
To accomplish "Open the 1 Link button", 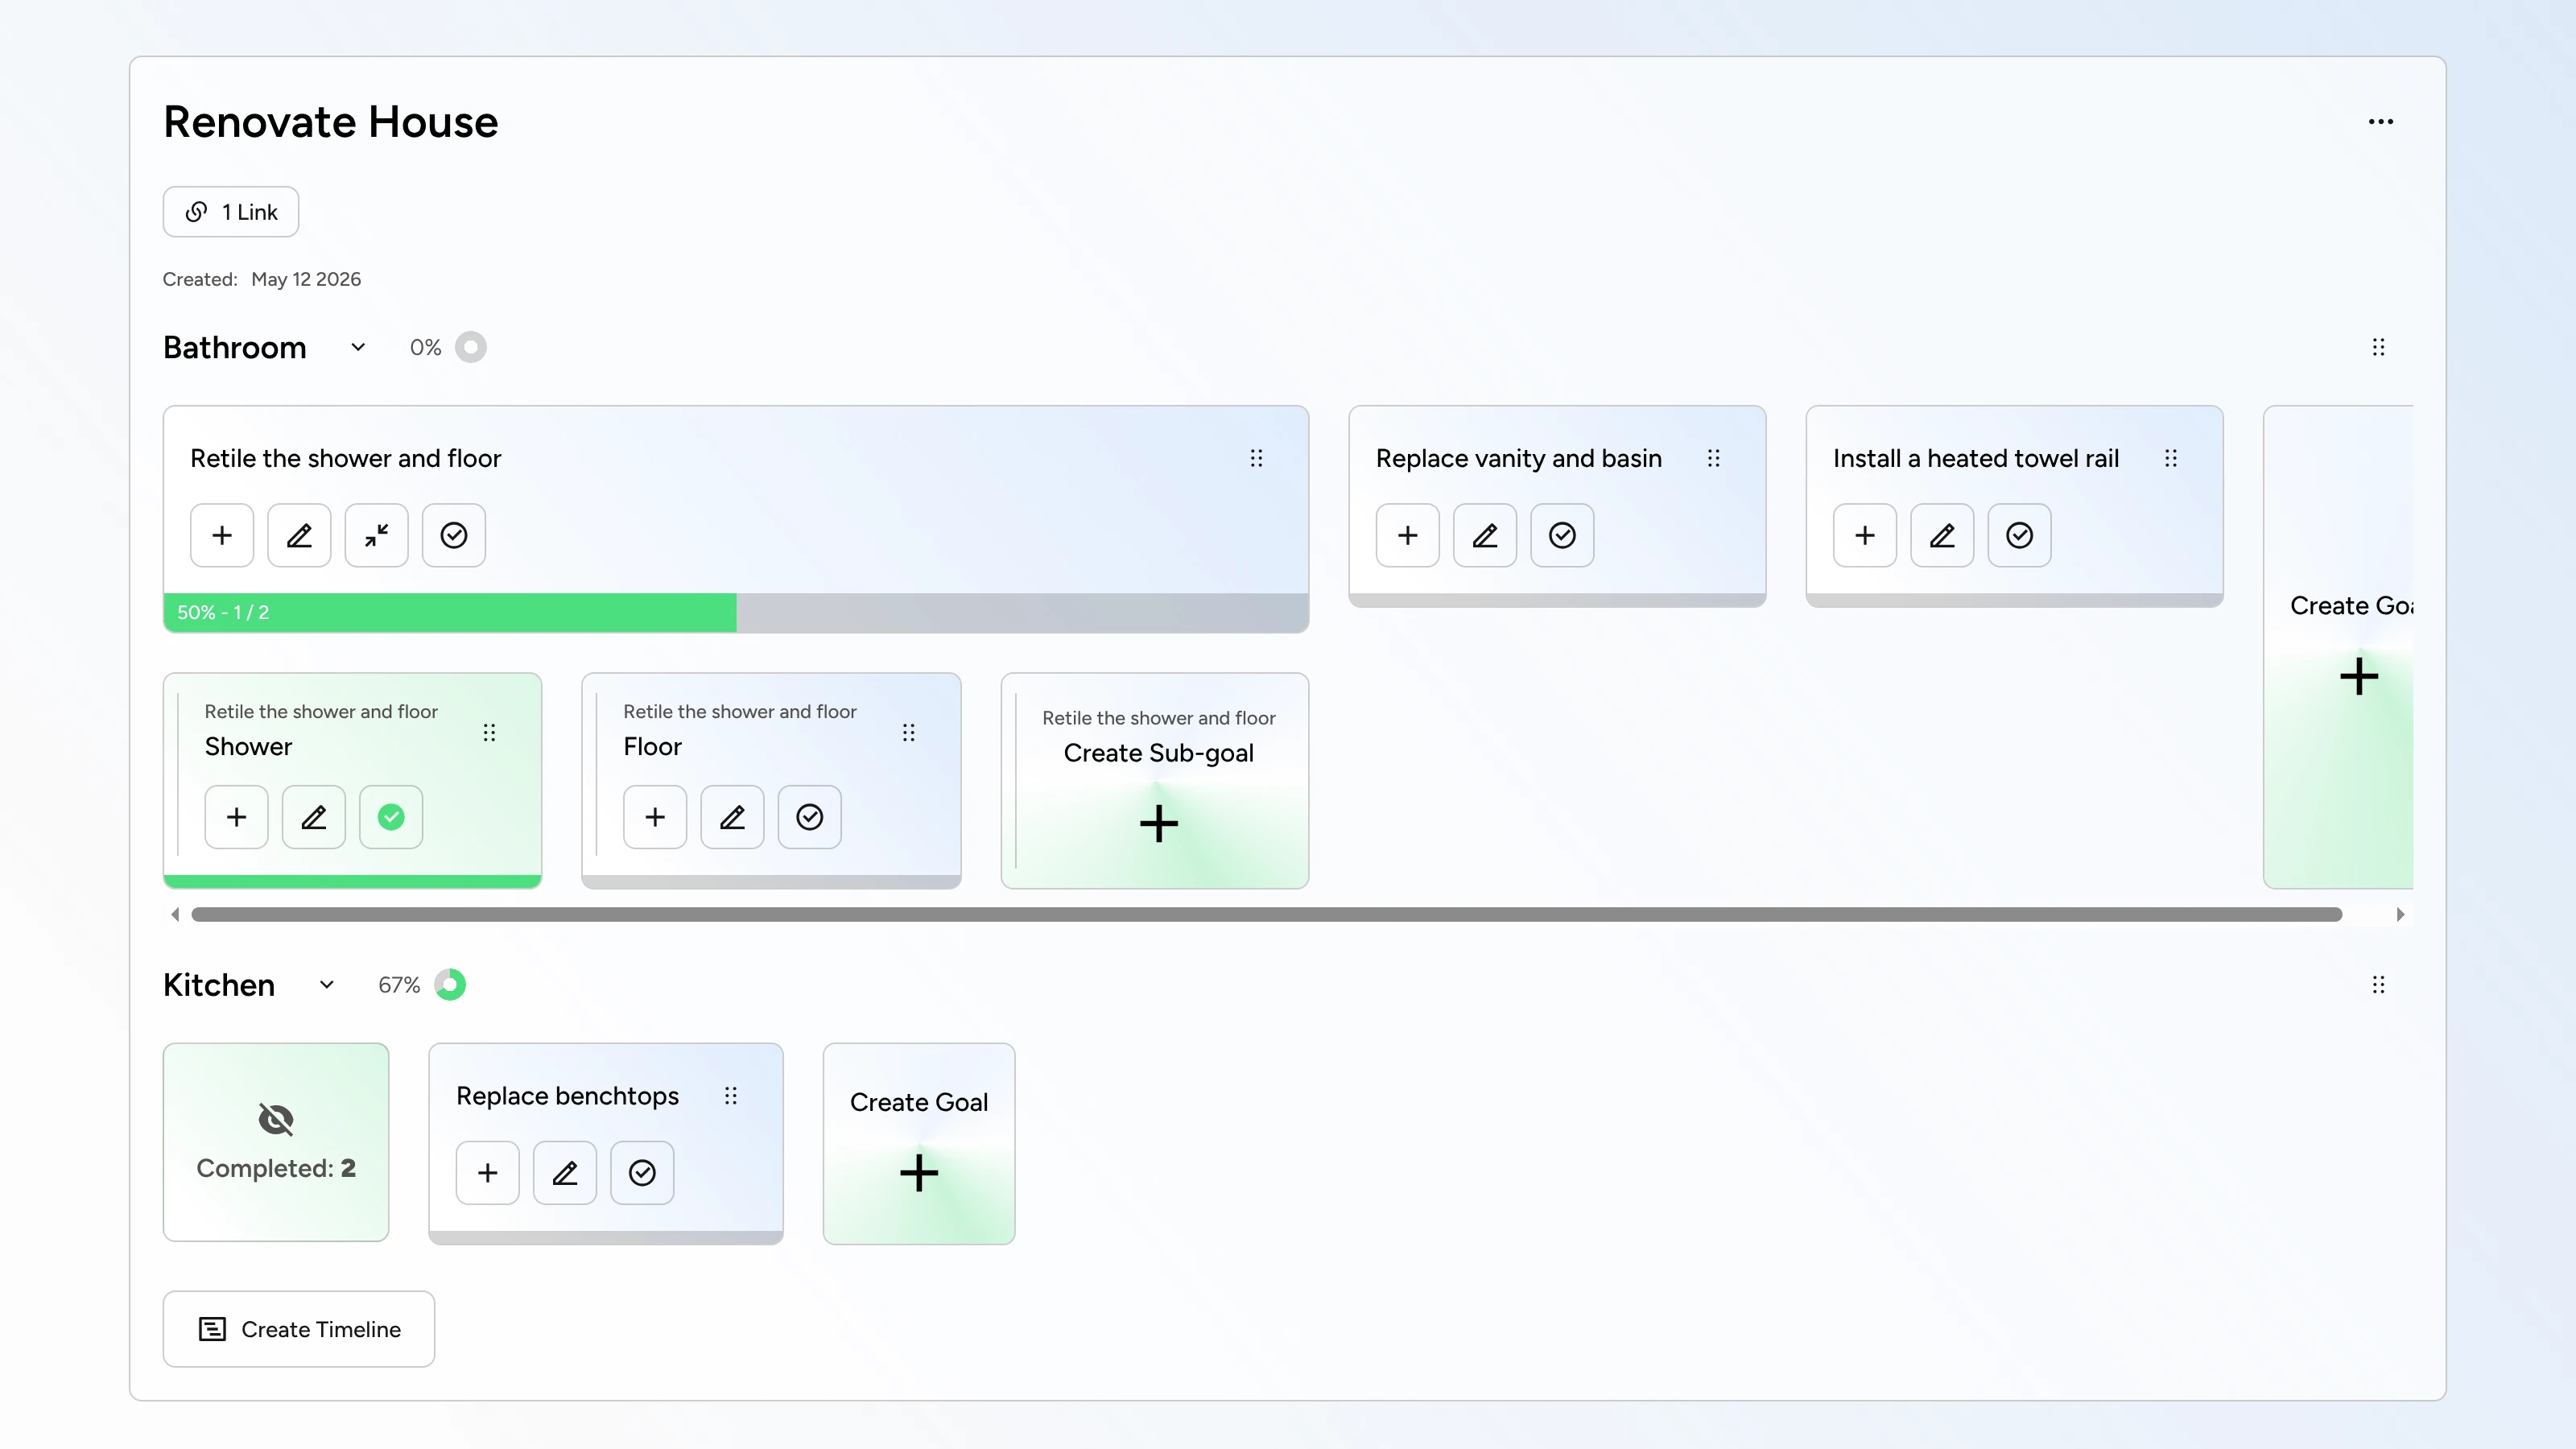I will (x=231, y=212).
